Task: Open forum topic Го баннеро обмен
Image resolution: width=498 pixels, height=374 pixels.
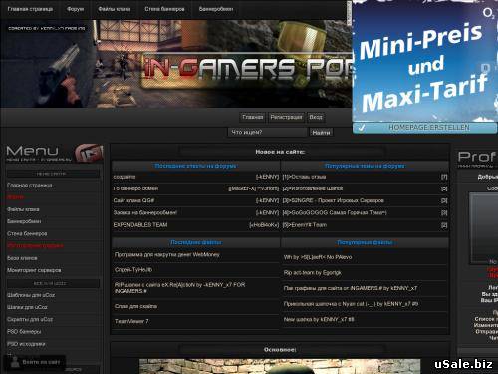Action: (x=135, y=188)
